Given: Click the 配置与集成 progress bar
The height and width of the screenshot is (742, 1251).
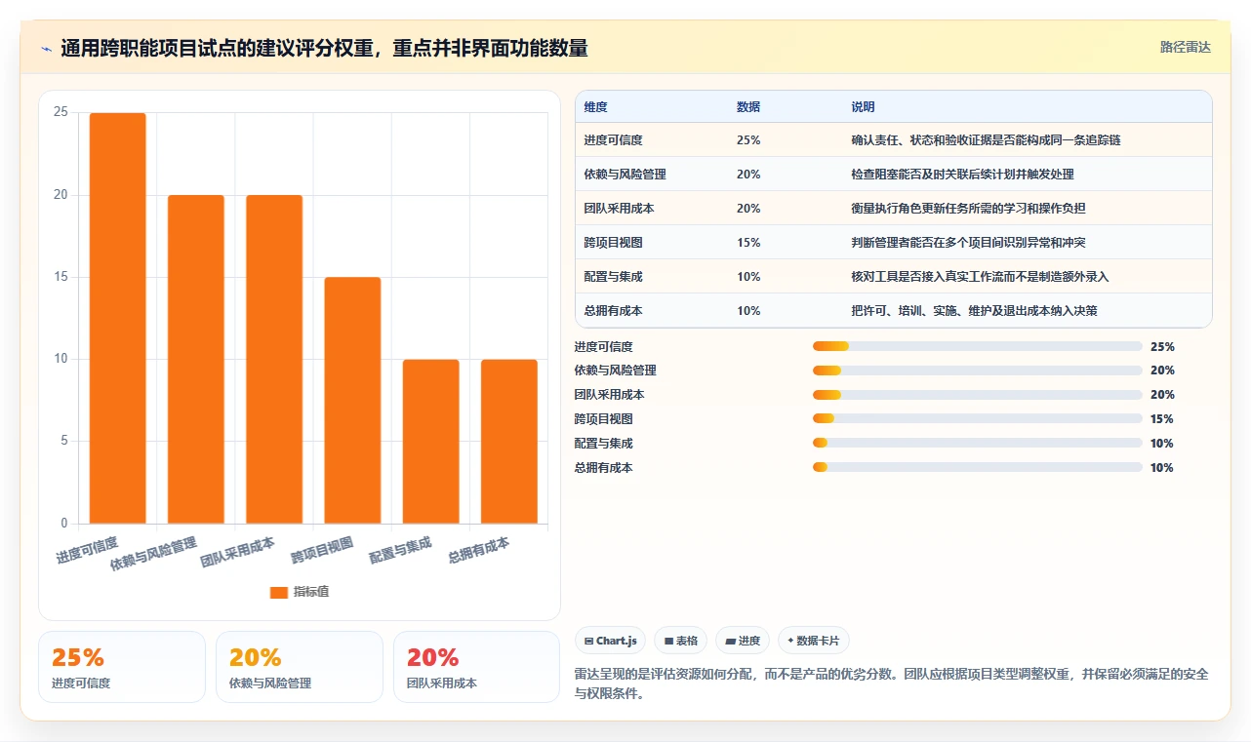Looking at the screenshot, I should [x=977, y=444].
